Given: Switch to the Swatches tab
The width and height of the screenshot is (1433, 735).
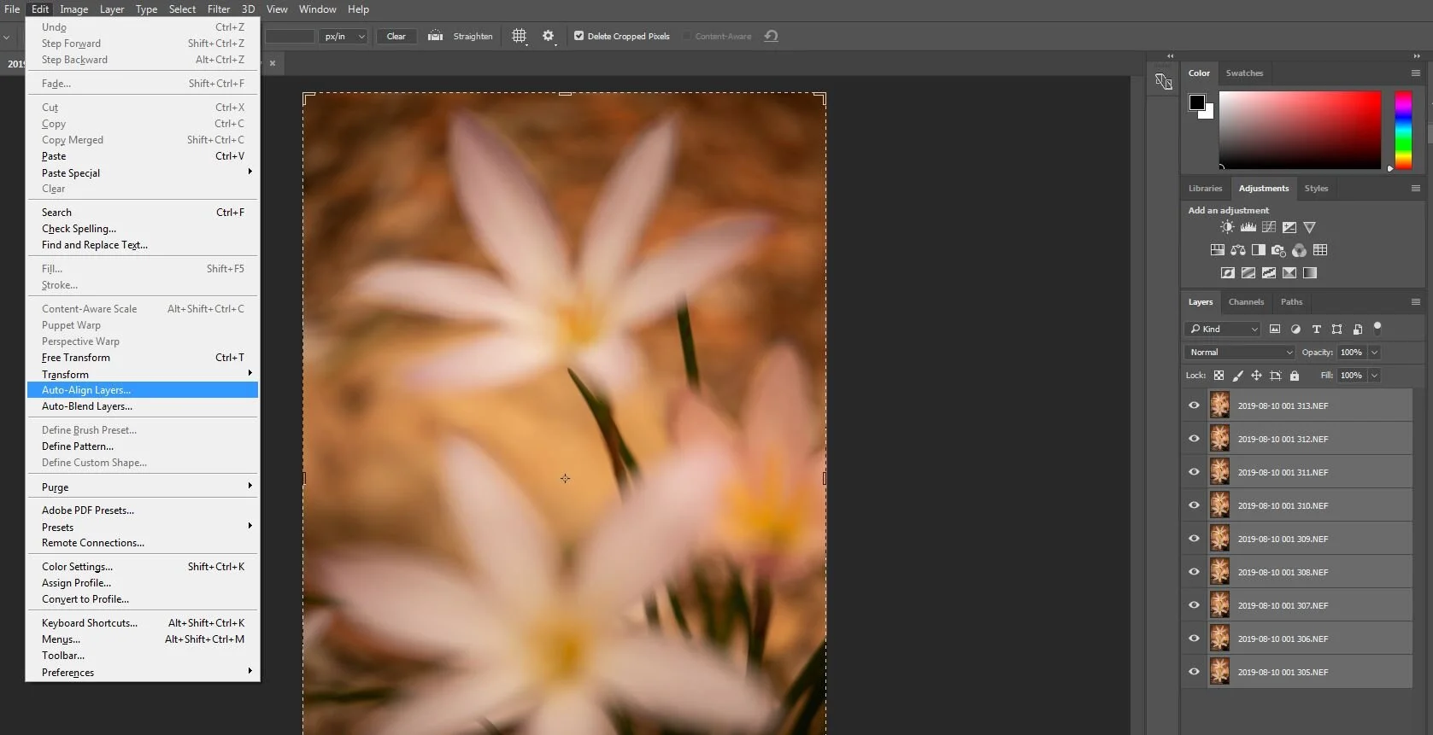Looking at the screenshot, I should point(1244,73).
